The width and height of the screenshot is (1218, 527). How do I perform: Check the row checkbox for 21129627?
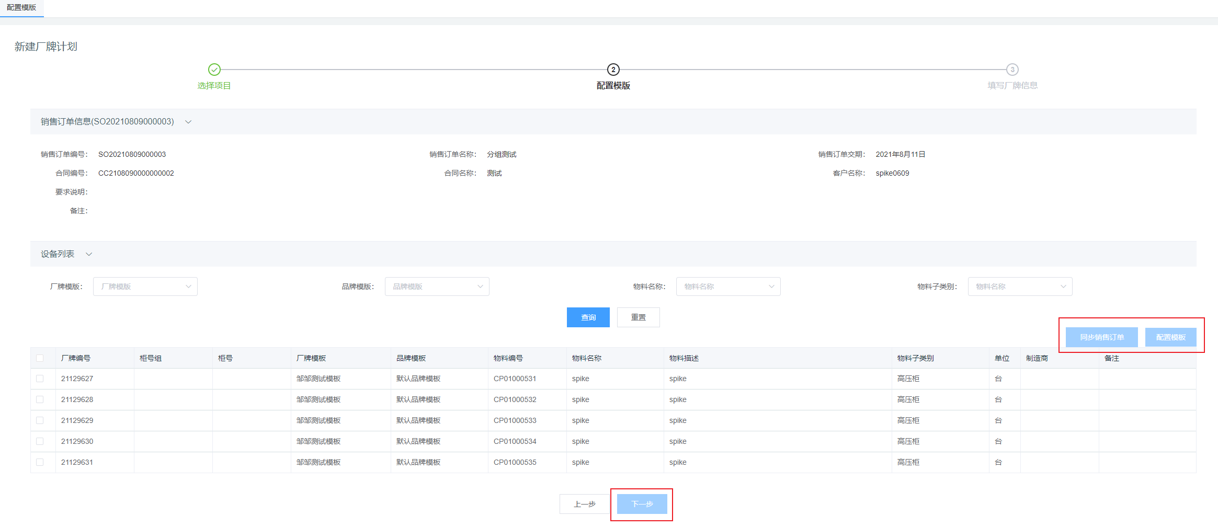pyautogui.click(x=40, y=379)
